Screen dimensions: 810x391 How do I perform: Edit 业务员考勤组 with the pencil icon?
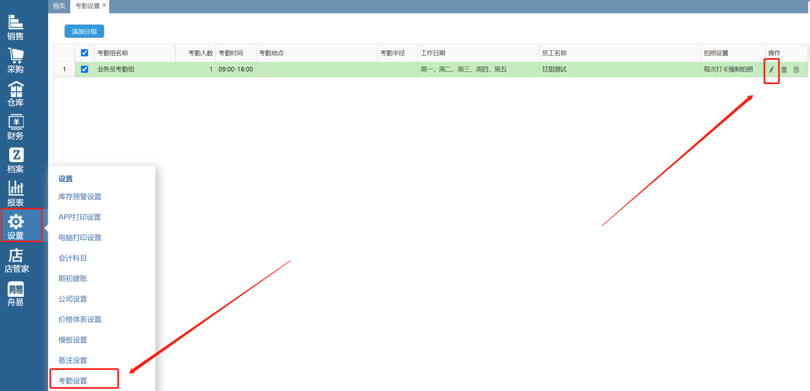pyautogui.click(x=771, y=69)
